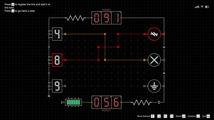Click the TARGET label text
Image resolution: width=214 pixels, height=120 pixels.
click(106, 10)
